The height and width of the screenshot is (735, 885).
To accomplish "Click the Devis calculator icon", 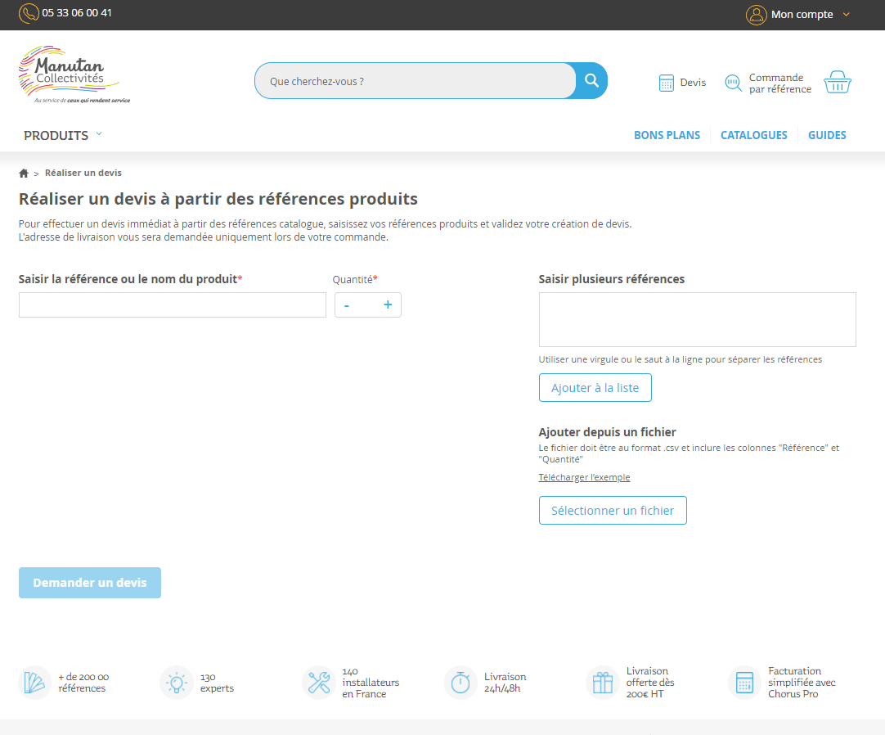I will click(667, 83).
